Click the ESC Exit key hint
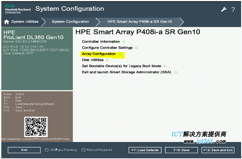242x159 pixels. point(13,97)
